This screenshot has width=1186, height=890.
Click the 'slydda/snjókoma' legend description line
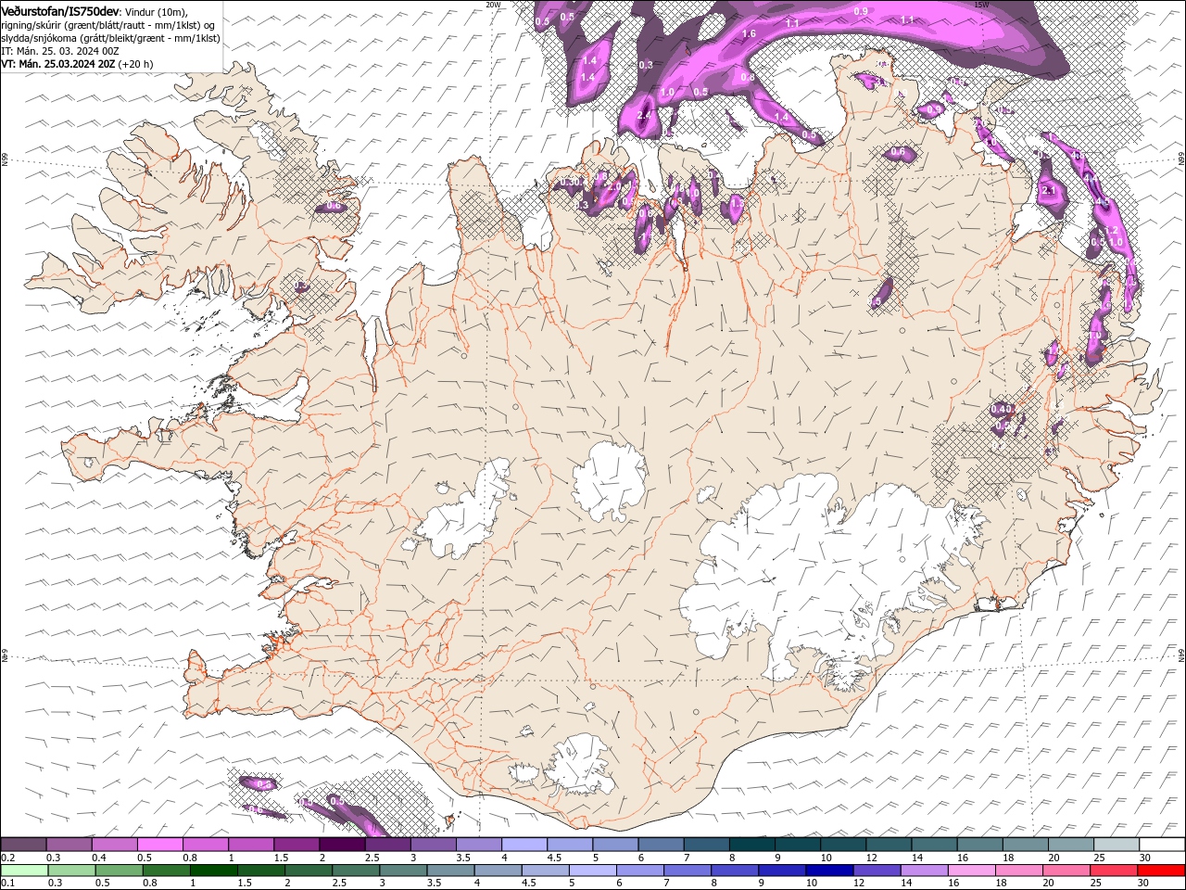111,38
